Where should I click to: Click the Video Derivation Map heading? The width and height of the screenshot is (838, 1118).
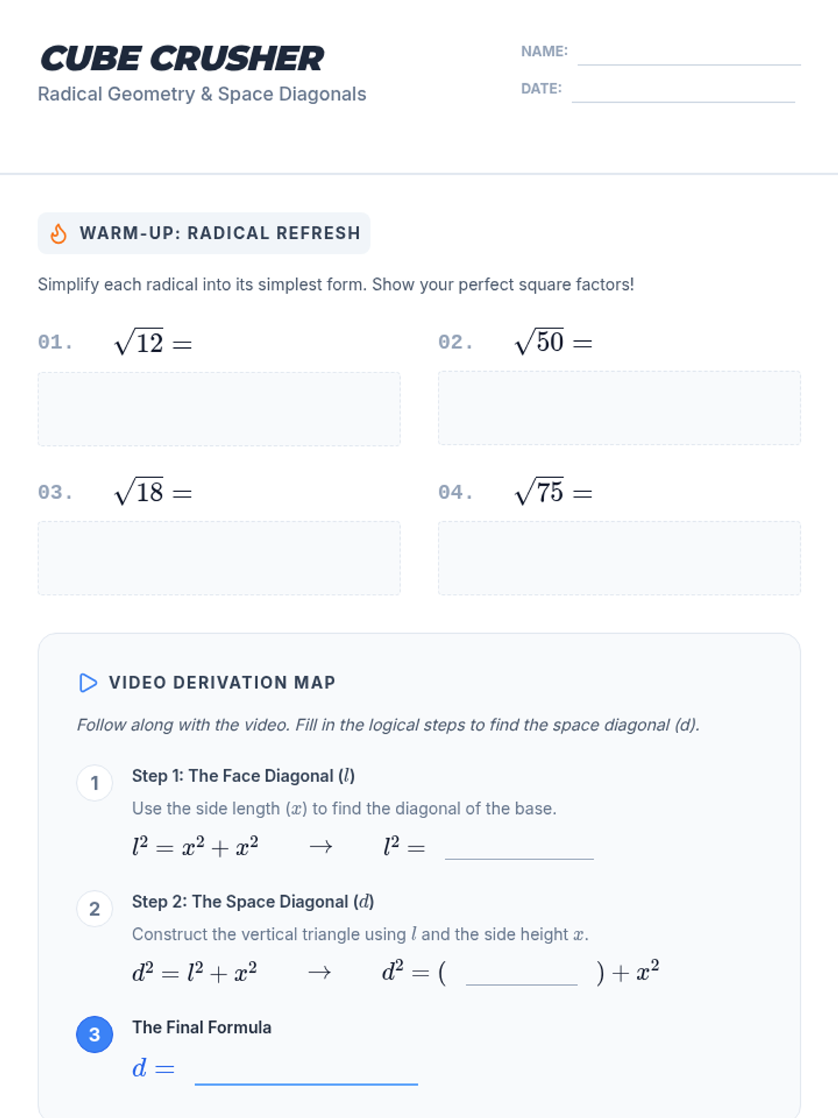pos(222,683)
